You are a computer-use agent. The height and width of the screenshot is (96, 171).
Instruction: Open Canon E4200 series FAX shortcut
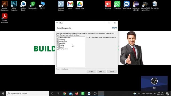(145, 6)
